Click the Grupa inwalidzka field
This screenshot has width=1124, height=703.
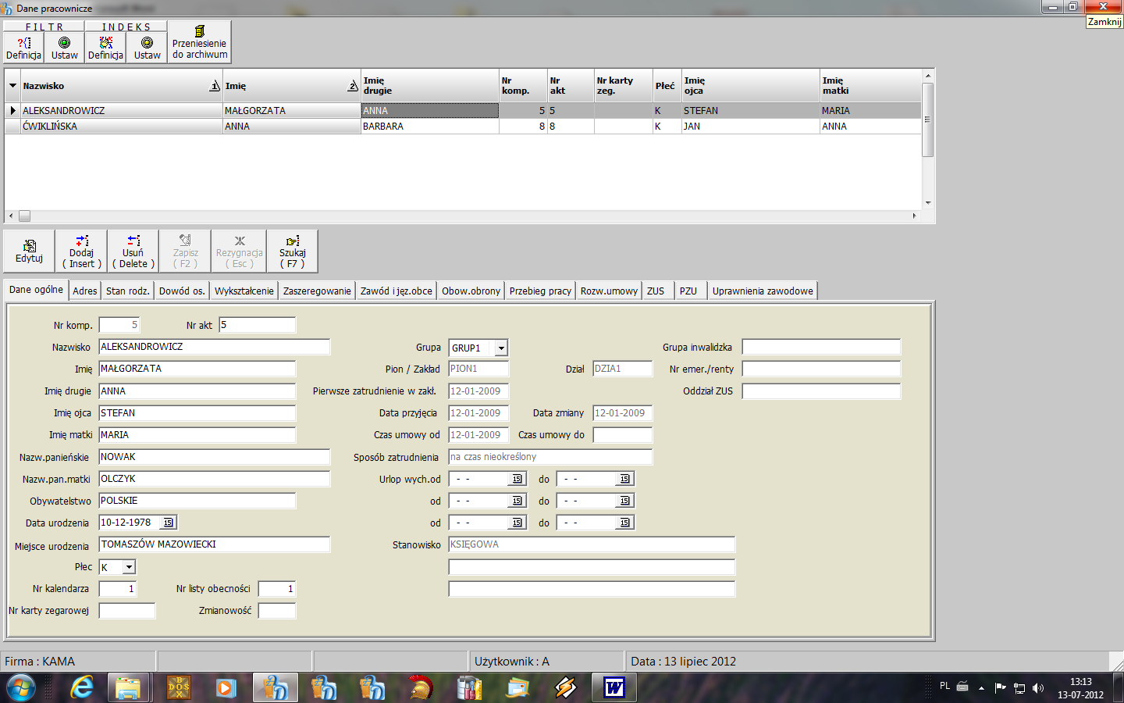point(821,347)
